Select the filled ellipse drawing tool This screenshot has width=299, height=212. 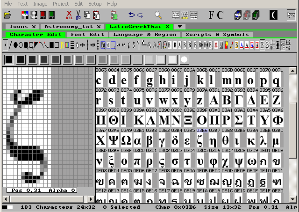(15, 45)
